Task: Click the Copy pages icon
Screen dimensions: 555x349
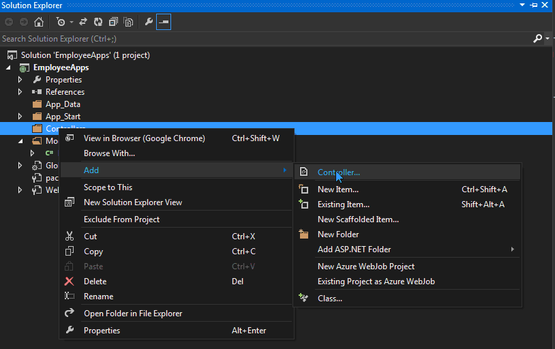Action: click(x=70, y=251)
